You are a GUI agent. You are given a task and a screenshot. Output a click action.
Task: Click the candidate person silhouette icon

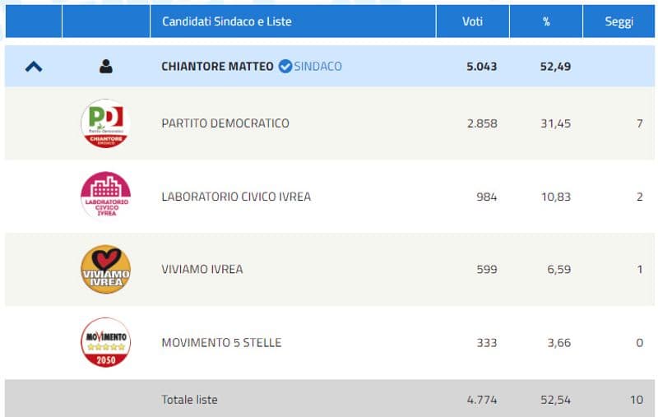tap(105, 67)
